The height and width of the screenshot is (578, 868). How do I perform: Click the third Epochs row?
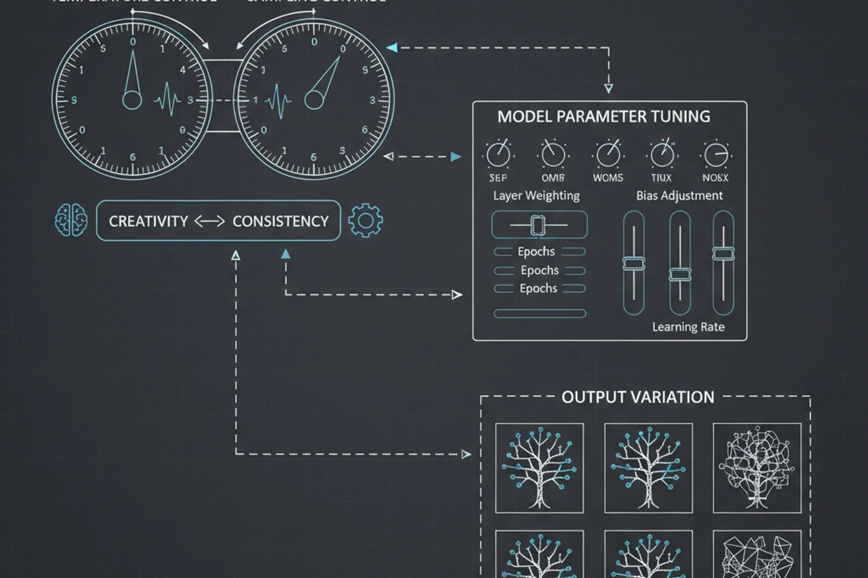point(539,288)
